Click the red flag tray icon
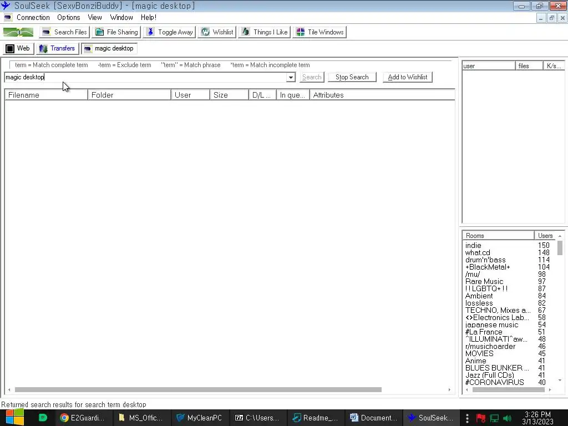This screenshot has width=568, height=426. (481, 418)
